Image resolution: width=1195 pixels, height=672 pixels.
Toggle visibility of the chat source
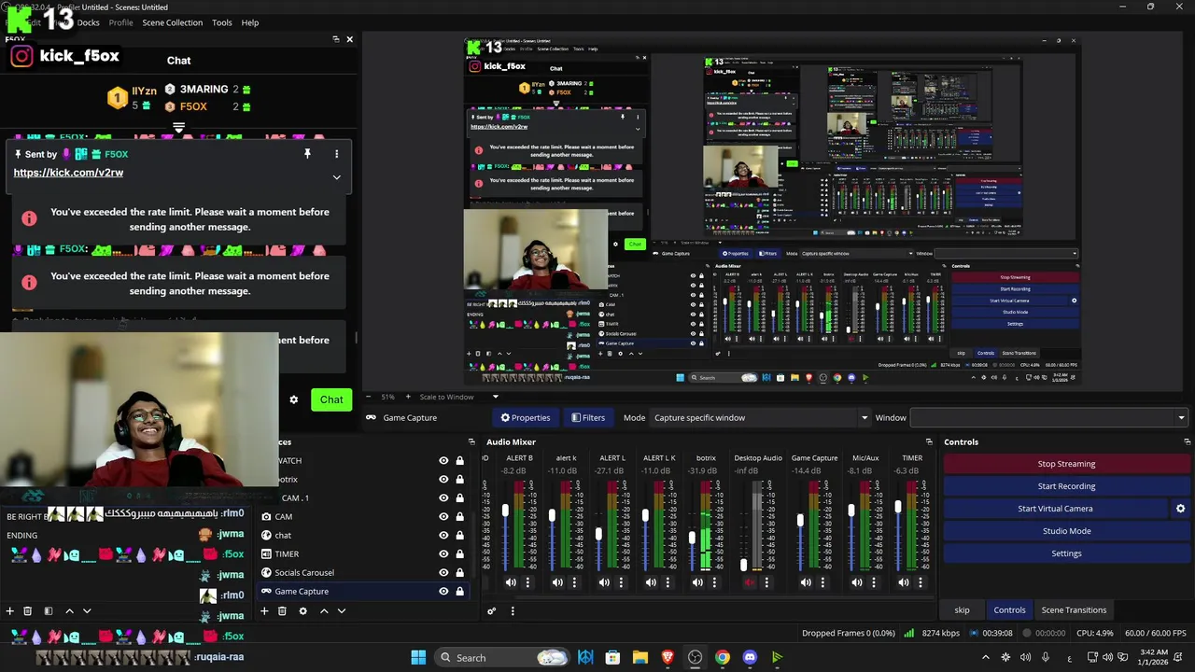[443, 536]
